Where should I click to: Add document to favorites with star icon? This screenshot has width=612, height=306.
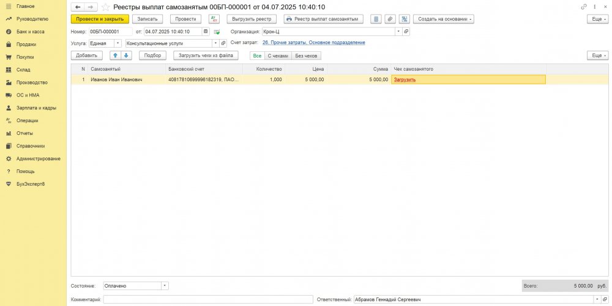click(105, 7)
